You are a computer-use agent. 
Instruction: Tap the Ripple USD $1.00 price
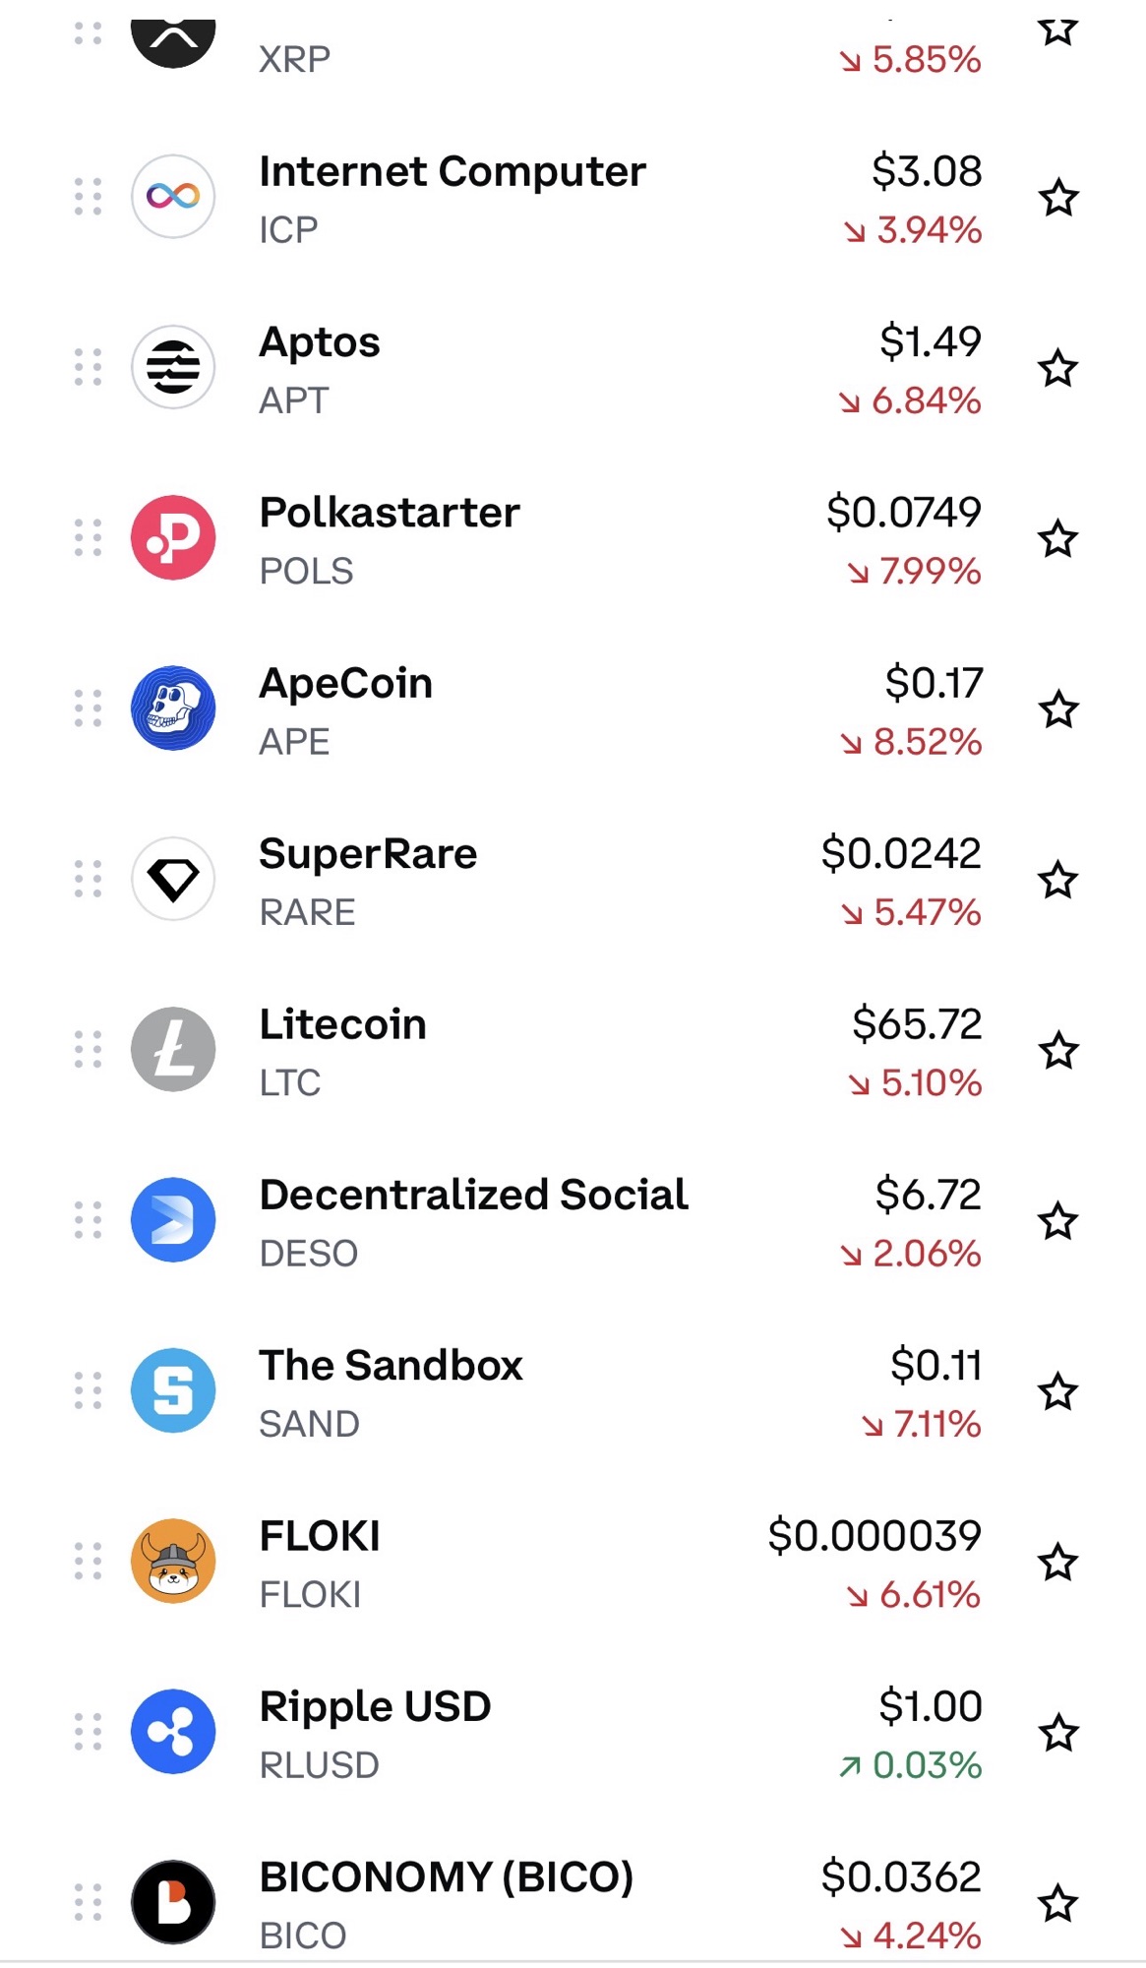[x=930, y=1706]
